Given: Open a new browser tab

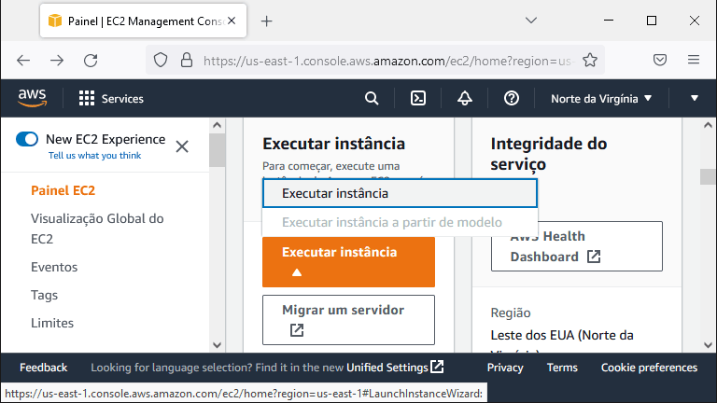Looking at the screenshot, I should 267,21.
